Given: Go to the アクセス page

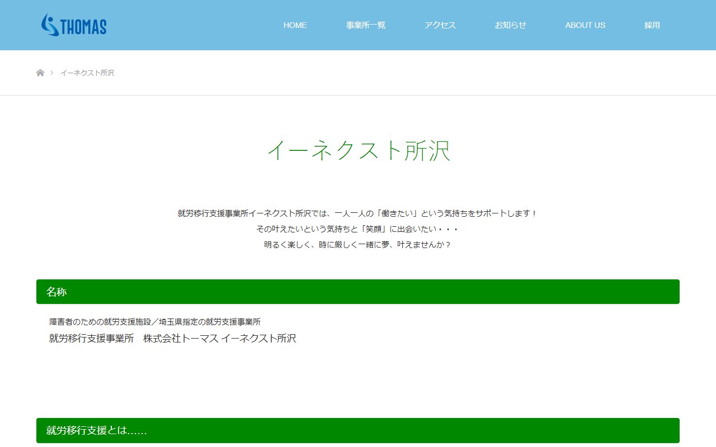Looking at the screenshot, I should [x=440, y=25].
